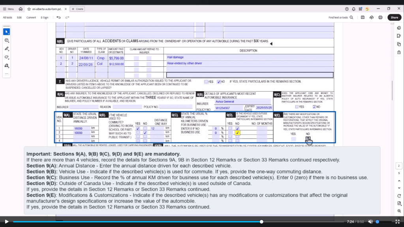
Task: Unmute the video with the speaker icon
Action: click(370, 221)
